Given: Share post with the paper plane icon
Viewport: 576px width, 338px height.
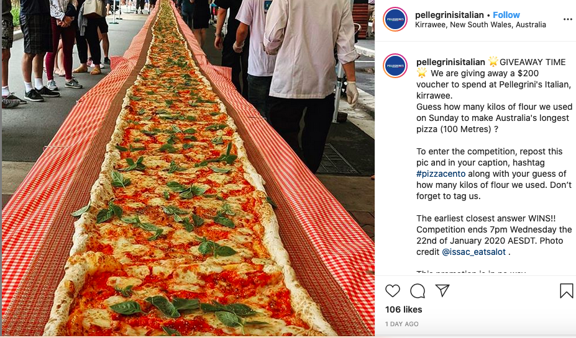Looking at the screenshot, I should [x=442, y=290].
